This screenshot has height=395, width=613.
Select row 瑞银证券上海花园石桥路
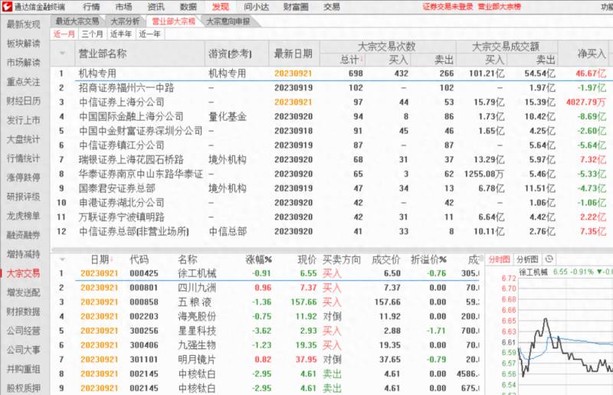click(332, 160)
